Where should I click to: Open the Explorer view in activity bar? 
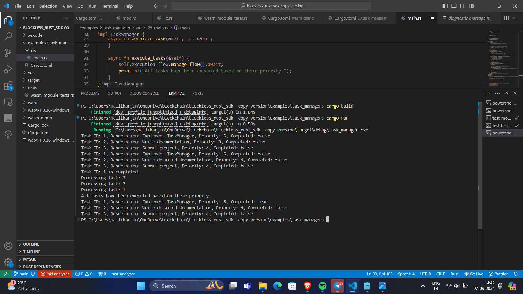[x=8, y=20]
